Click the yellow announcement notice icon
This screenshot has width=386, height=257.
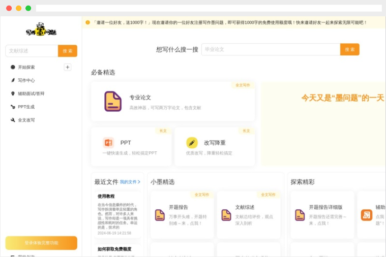coord(87,22)
